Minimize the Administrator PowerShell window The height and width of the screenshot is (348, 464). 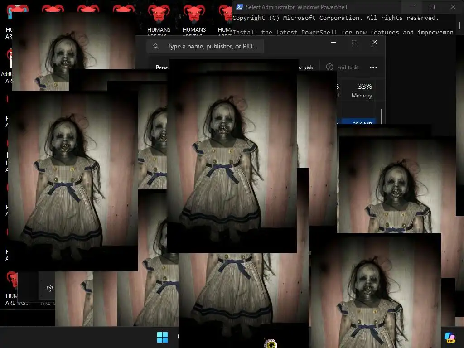[x=411, y=7]
